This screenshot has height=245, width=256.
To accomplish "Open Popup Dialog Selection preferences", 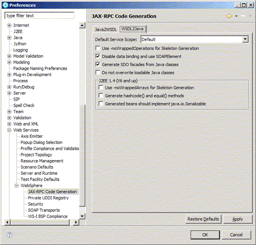I will (42, 143).
